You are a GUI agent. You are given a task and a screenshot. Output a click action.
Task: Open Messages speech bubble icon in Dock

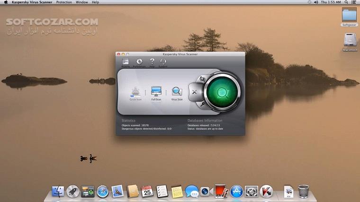pos(192,192)
